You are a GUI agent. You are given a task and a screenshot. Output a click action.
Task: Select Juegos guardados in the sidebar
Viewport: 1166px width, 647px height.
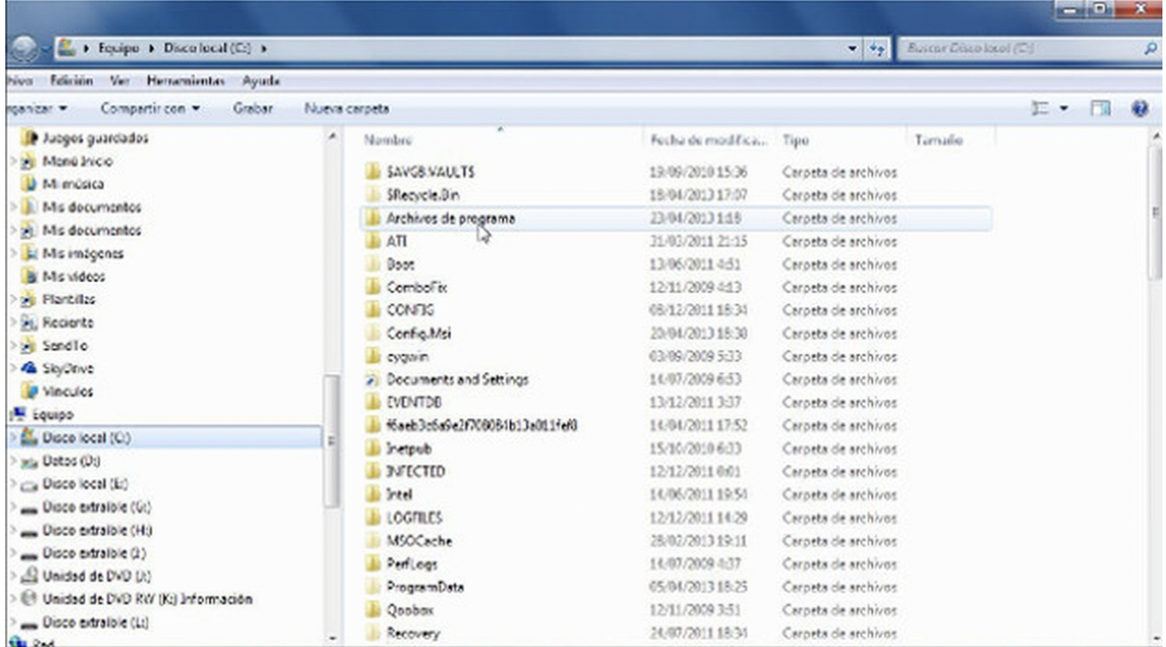coord(96,138)
